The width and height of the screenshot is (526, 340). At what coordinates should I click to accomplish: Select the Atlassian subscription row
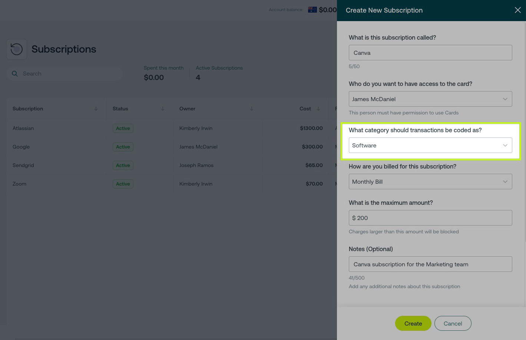pos(23,128)
